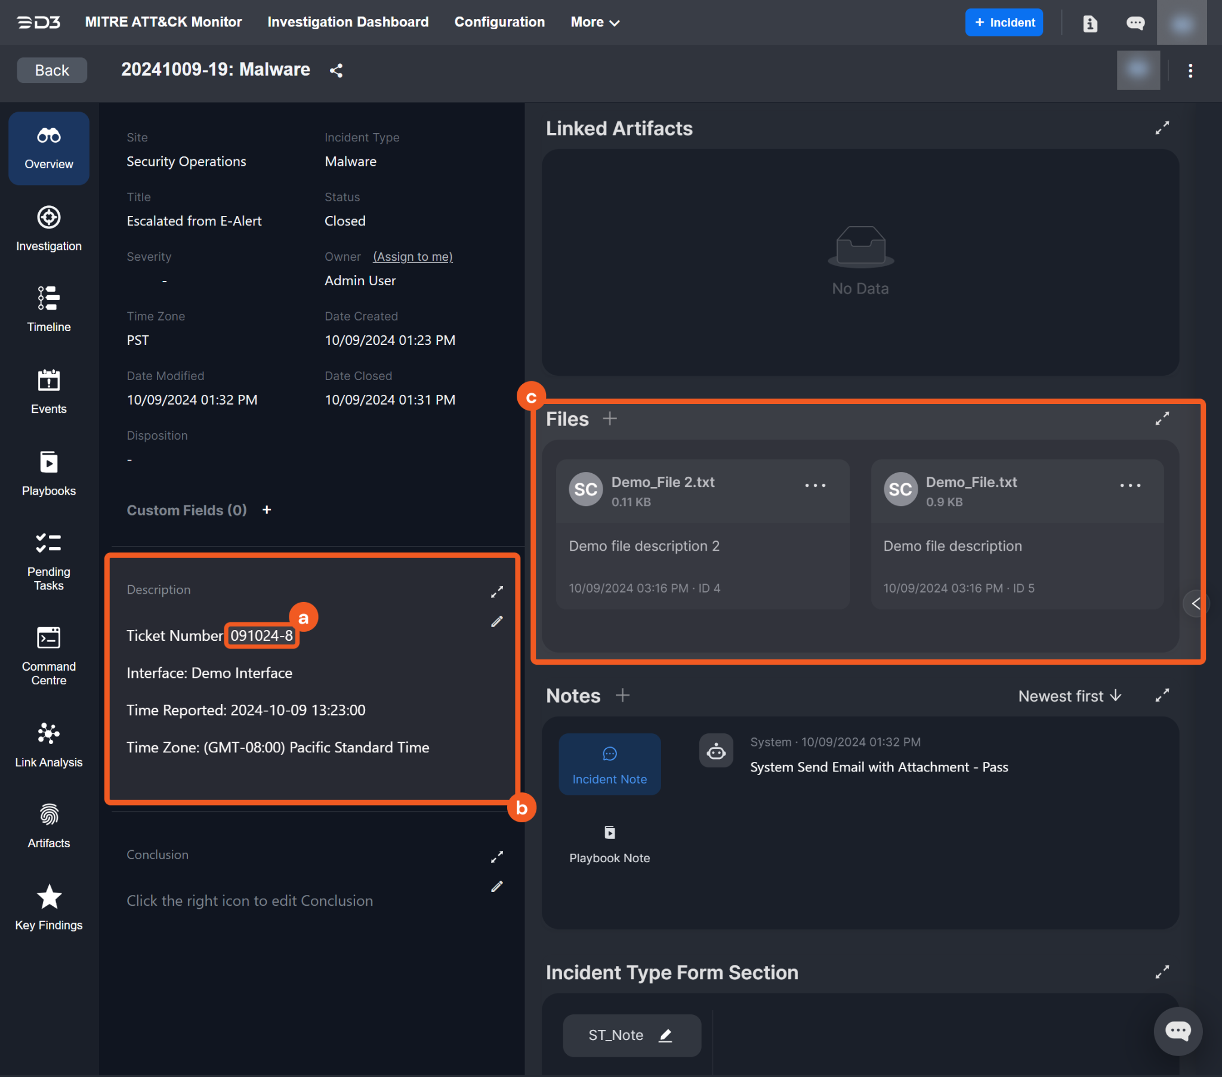The height and width of the screenshot is (1077, 1222).
Task: Click the Demo_File.txt file card
Action: [1016, 533]
